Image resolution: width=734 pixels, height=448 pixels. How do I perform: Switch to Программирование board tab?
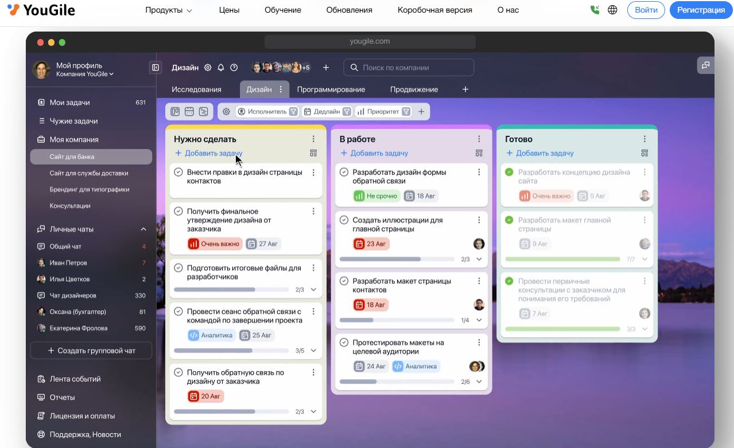coord(331,89)
